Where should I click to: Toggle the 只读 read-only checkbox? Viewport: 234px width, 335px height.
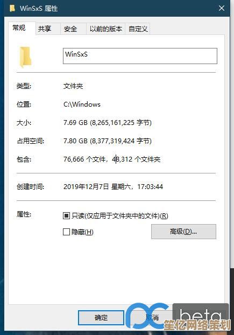(x=66, y=215)
